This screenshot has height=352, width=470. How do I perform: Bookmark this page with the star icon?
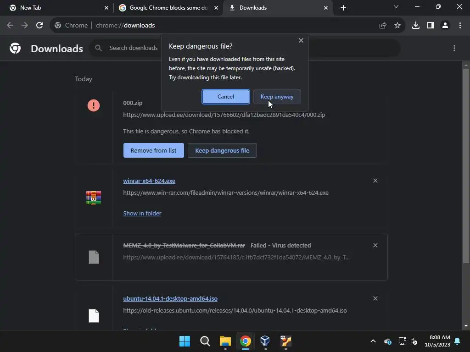397,26
